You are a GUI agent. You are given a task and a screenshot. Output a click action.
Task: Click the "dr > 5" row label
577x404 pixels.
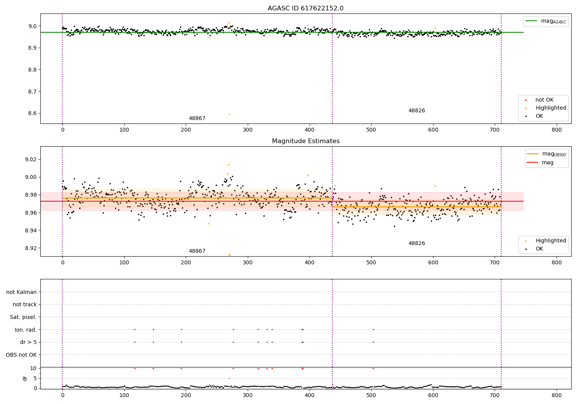coord(28,342)
